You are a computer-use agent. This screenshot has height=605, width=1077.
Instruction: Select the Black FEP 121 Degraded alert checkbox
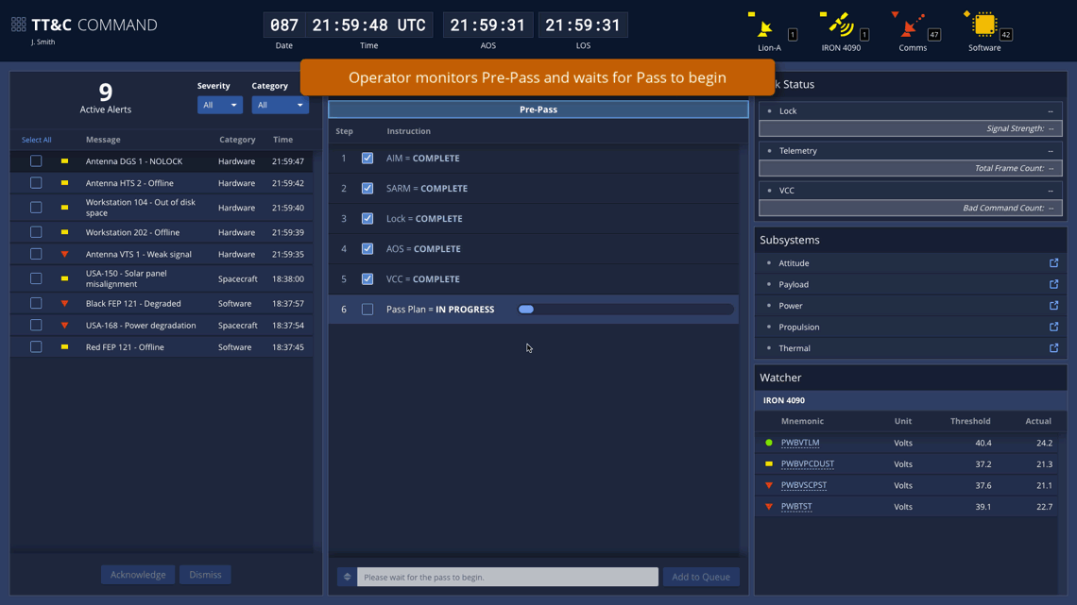coord(36,304)
